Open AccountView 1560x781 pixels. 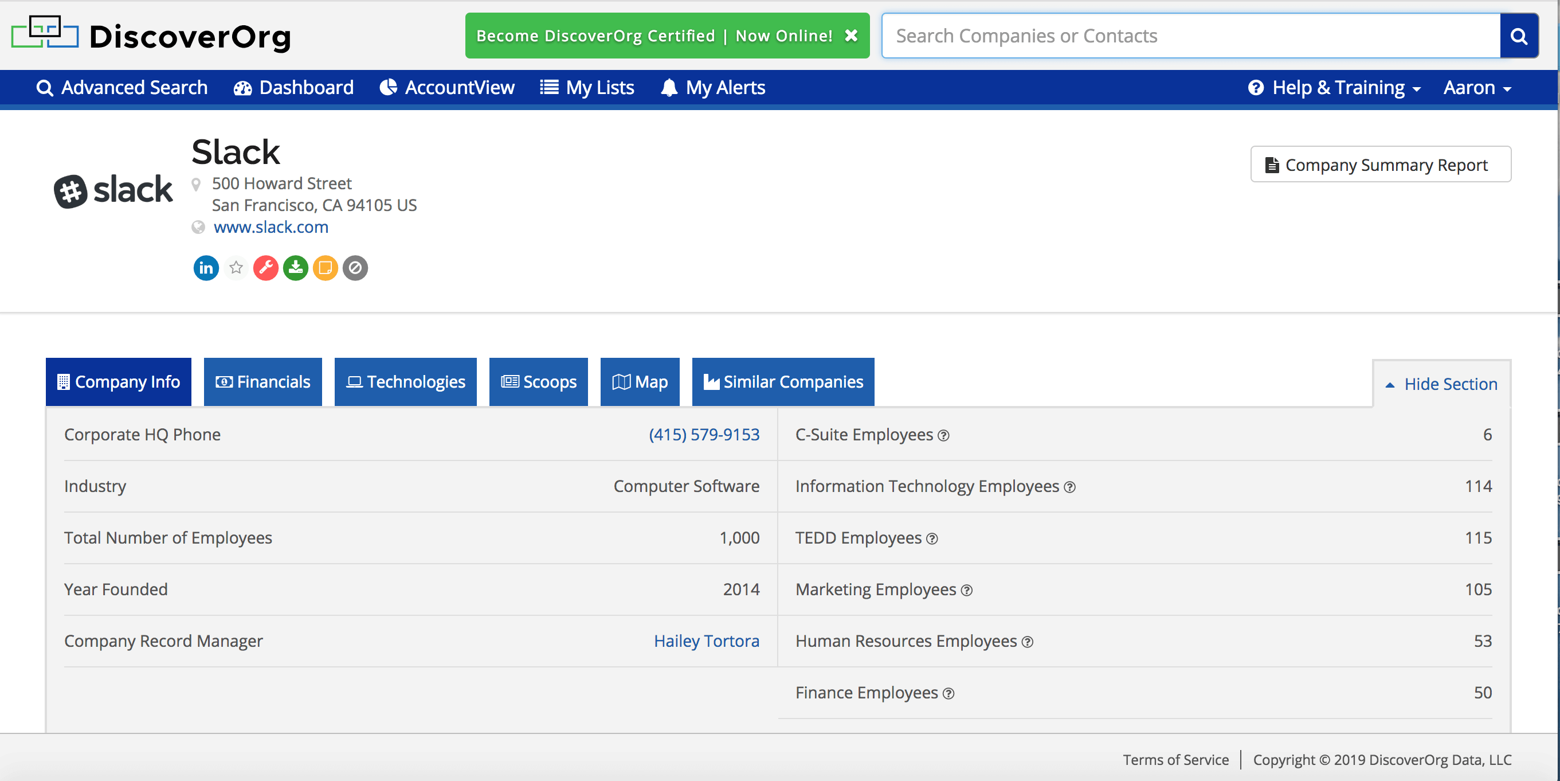pos(447,88)
